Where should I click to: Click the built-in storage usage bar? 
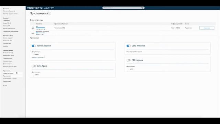(x=41, y=33)
